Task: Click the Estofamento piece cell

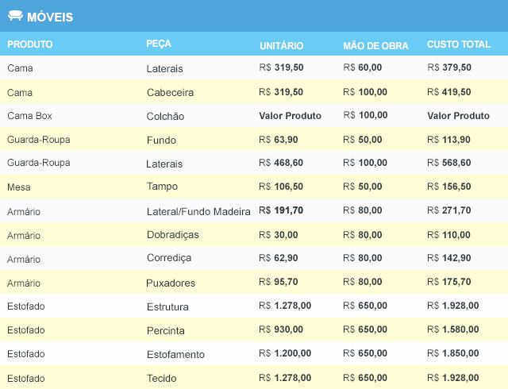Action: [175, 354]
